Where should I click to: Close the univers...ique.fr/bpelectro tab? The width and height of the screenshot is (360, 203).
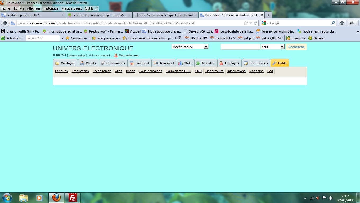[196, 15]
